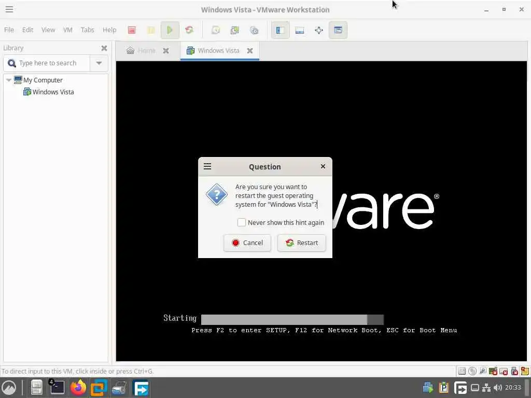Click the yellow Suspend VM toolbar icon
Screen dimensions: 531x398
click(x=151, y=30)
